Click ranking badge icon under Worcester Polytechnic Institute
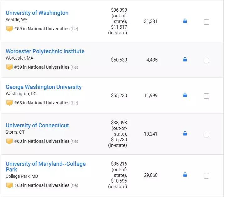The width and height of the screenshot is (225, 197). 9,67
